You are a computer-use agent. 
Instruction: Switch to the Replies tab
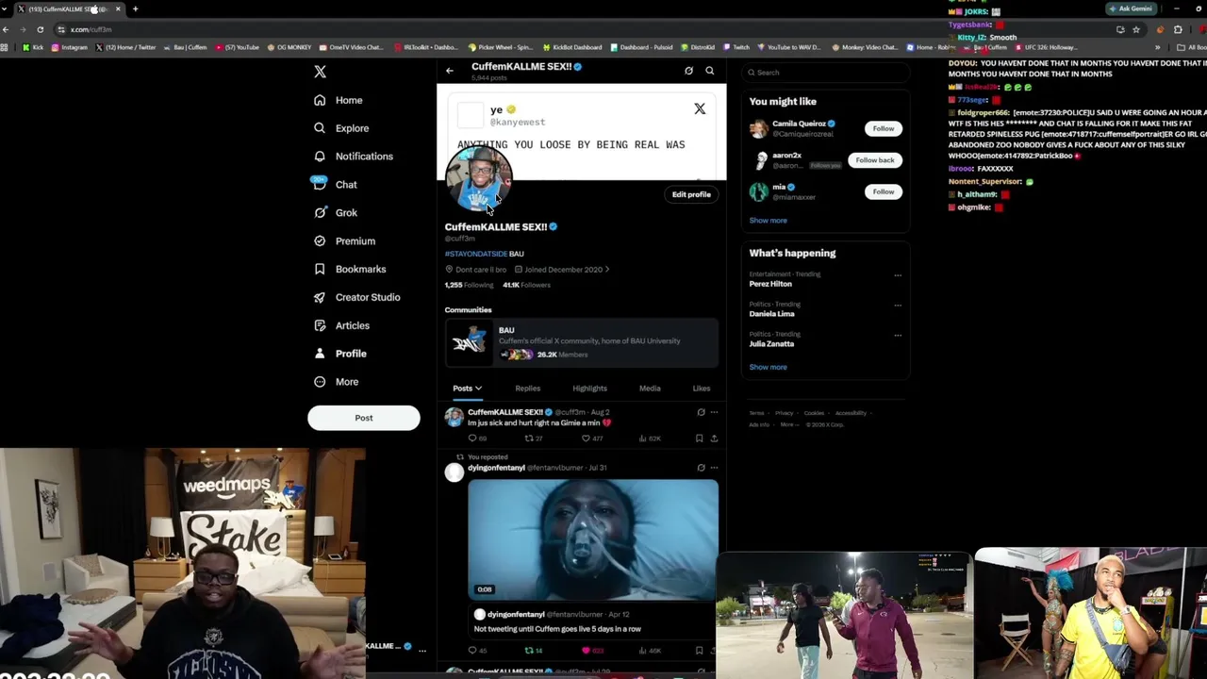click(x=528, y=389)
